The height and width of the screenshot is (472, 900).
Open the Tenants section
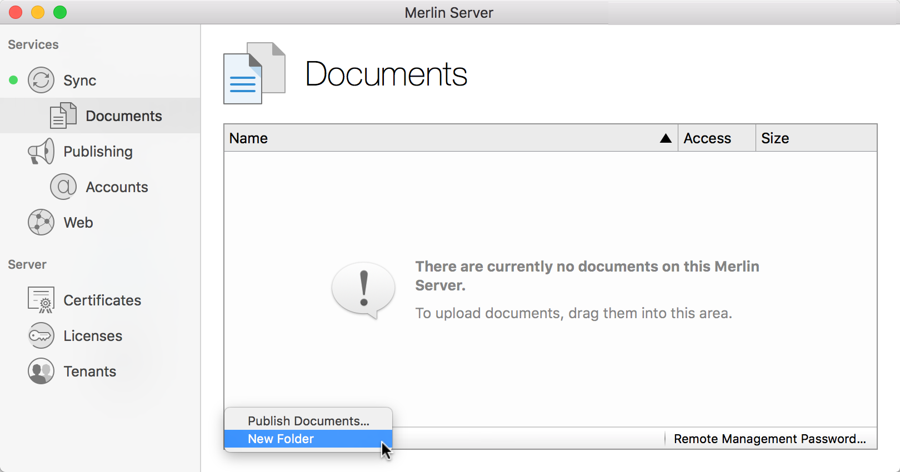pos(100,371)
